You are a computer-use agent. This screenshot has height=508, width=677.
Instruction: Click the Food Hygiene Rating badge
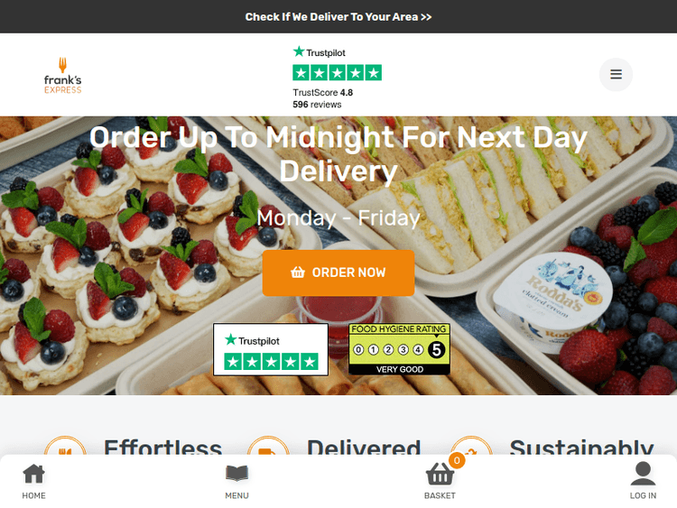tap(399, 349)
